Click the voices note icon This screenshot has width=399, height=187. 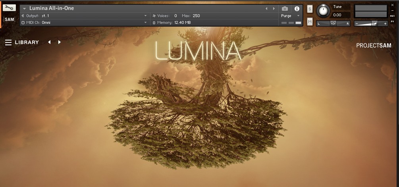(154, 16)
